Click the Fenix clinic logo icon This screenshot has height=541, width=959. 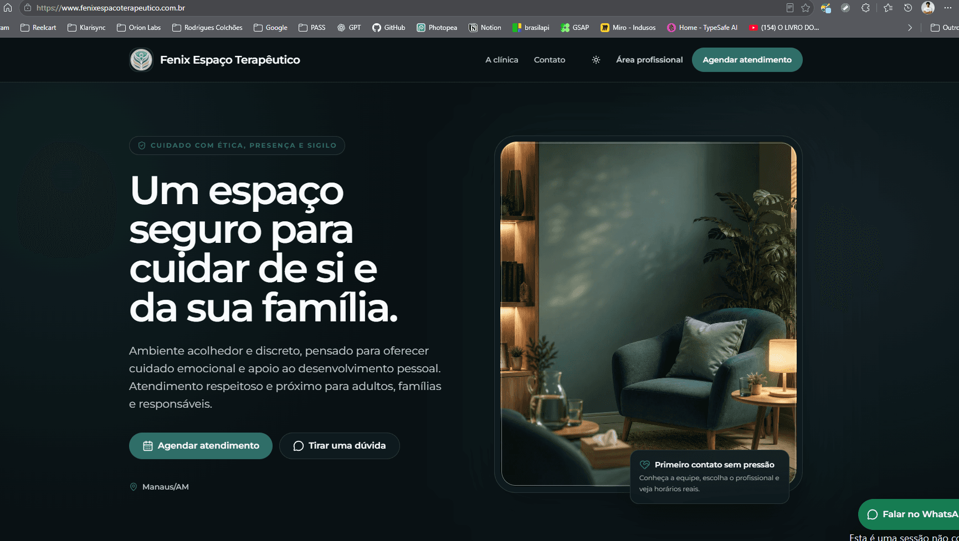[141, 60]
